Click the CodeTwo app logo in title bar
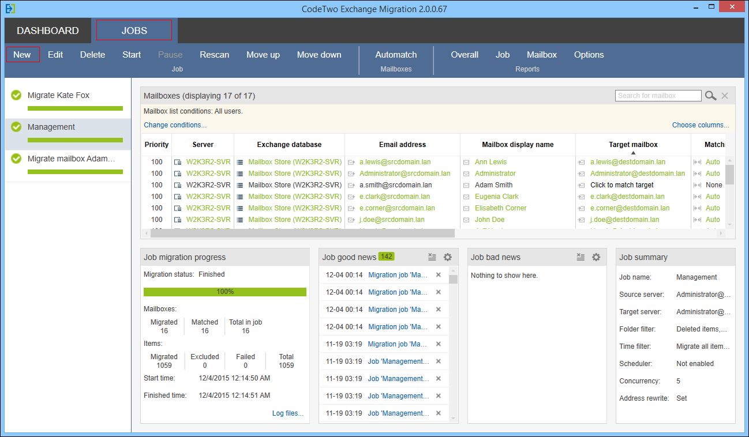Screen dimensions: 749x437 (x=10, y=9)
